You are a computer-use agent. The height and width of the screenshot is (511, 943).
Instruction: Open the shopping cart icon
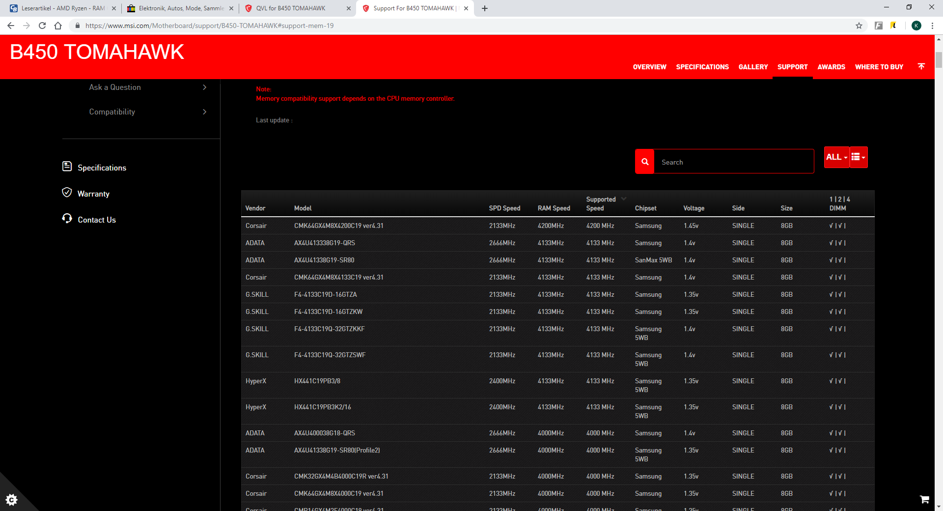point(924,499)
